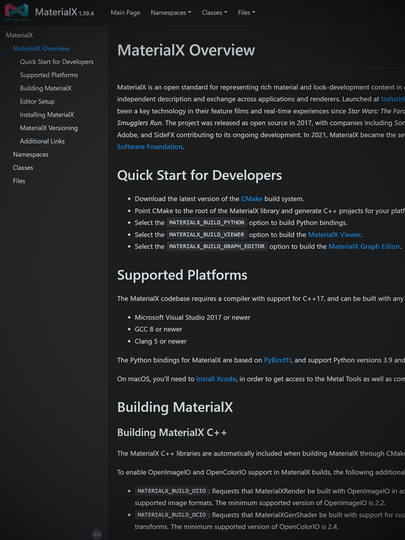The width and height of the screenshot is (405, 540).
Task: Open the Files dropdown menu
Action: click(x=246, y=12)
